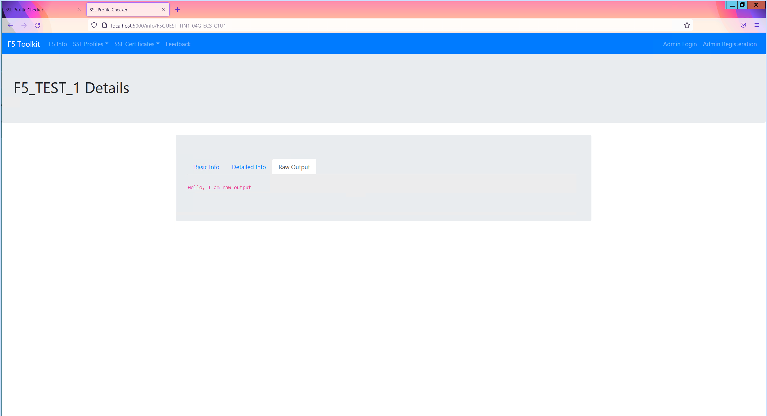Expand the SSL Profiles dropdown
The height and width of the screenshot is (416, 767).
tap(90, 44)
